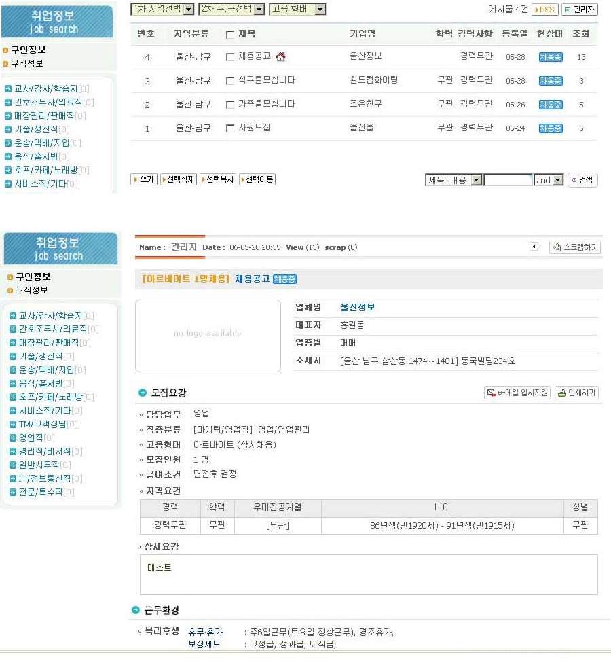This screenshot has height=659, width=611.
Task: Click the 선택복사 button
Action: (x=218, y=179)
